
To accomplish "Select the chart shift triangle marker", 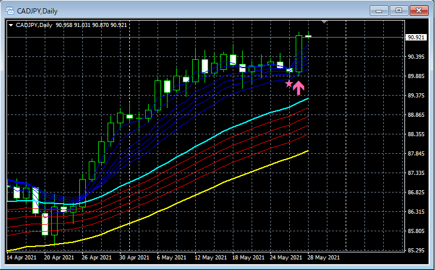I will point(324,22).
